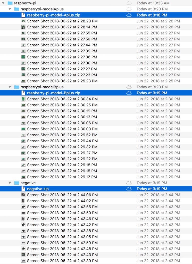Click thumbnail icon of Screen Shot 2.27.36 PM

23,57
